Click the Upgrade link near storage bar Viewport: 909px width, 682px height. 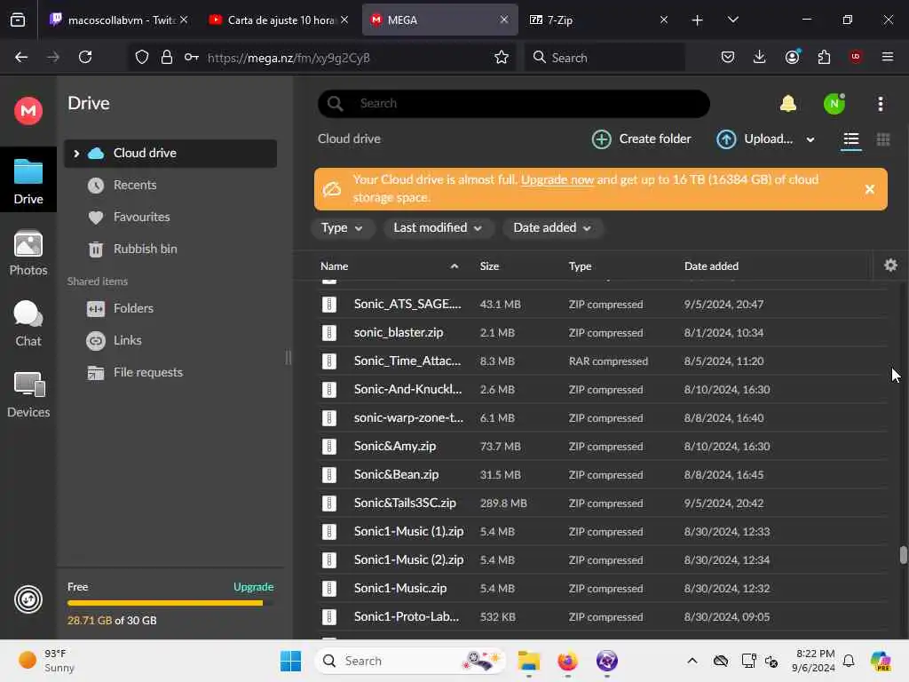(x=253, y=587)
